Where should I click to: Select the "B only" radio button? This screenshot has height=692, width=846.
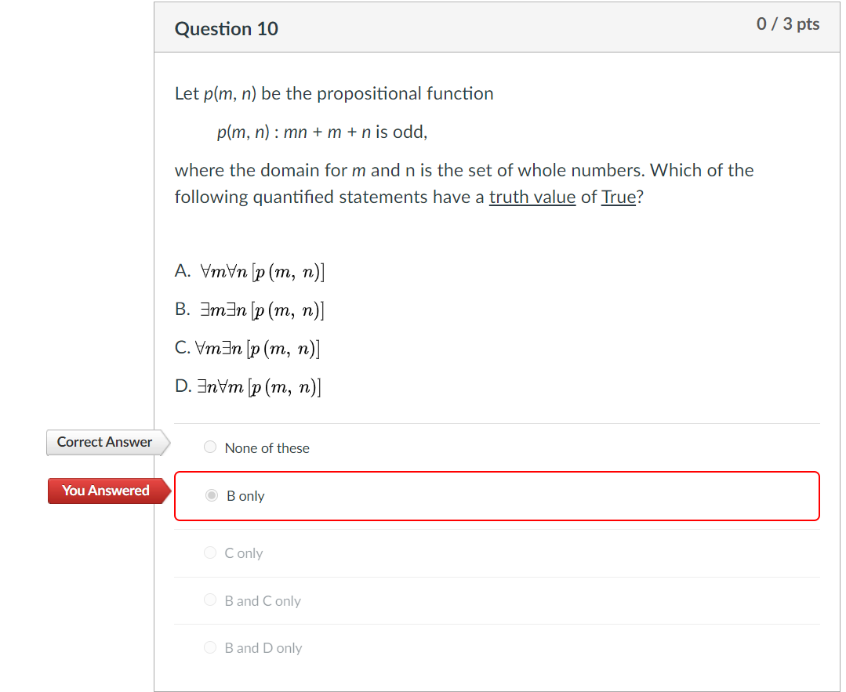point(212,495)
